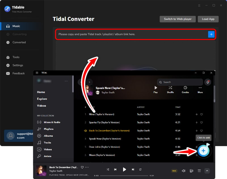Click the volume speaker icon

183,171
